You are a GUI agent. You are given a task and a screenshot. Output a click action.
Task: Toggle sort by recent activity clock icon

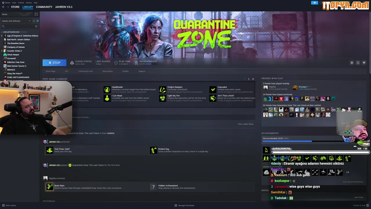[34, 21]
